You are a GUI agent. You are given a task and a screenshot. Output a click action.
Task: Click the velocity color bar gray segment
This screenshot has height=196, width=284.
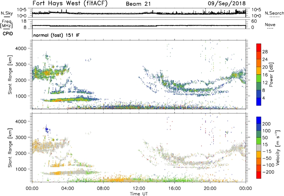pos(259,148)
